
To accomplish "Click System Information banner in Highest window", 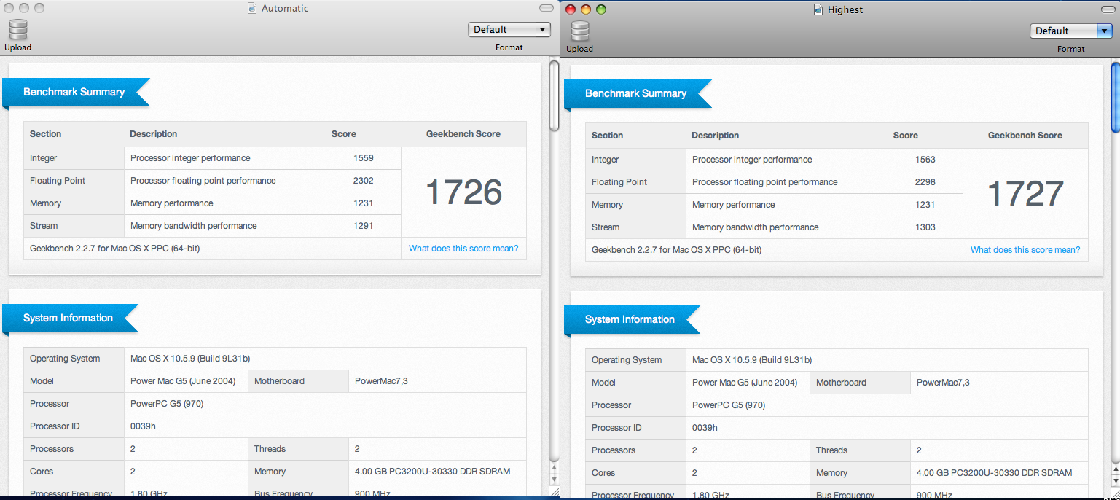I will (631, 320).
